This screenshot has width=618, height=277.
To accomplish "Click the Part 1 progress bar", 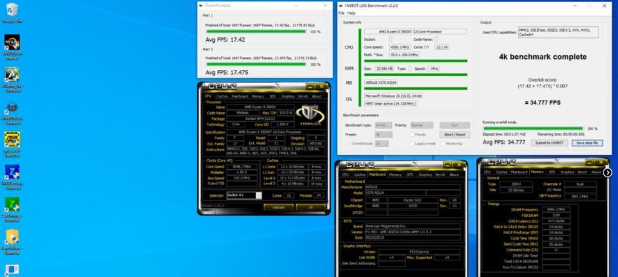I will click(256, 31).
